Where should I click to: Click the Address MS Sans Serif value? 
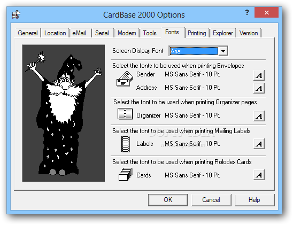click(192, 88)
